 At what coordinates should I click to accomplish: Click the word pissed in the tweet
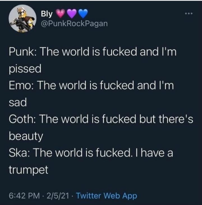(25, 69)
